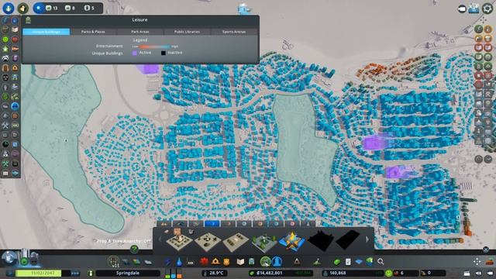The width and height of the screenshot is (496, 279).
Task: Close the parks build panel
Action: tap(486, 250)
